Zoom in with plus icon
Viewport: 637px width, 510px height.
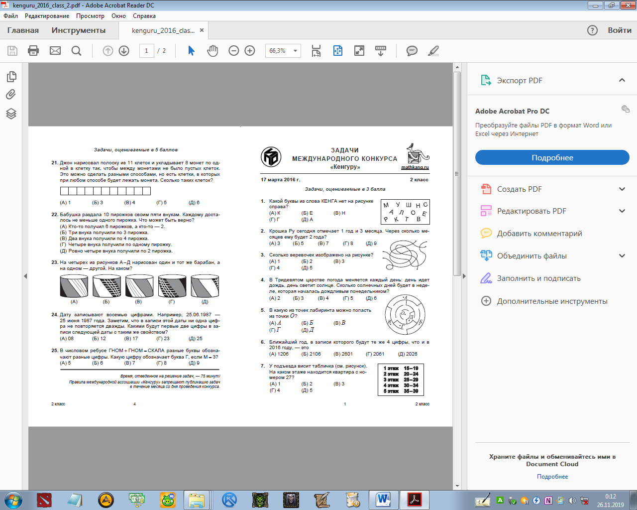(x=250, y=51)
